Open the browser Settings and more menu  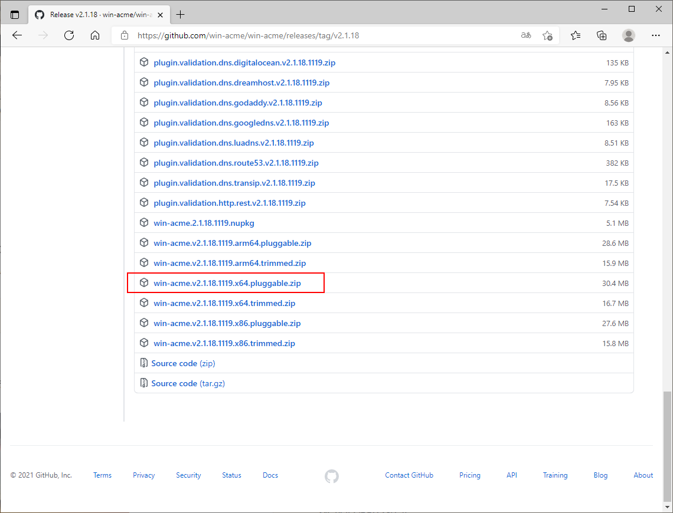click(655, 35)
